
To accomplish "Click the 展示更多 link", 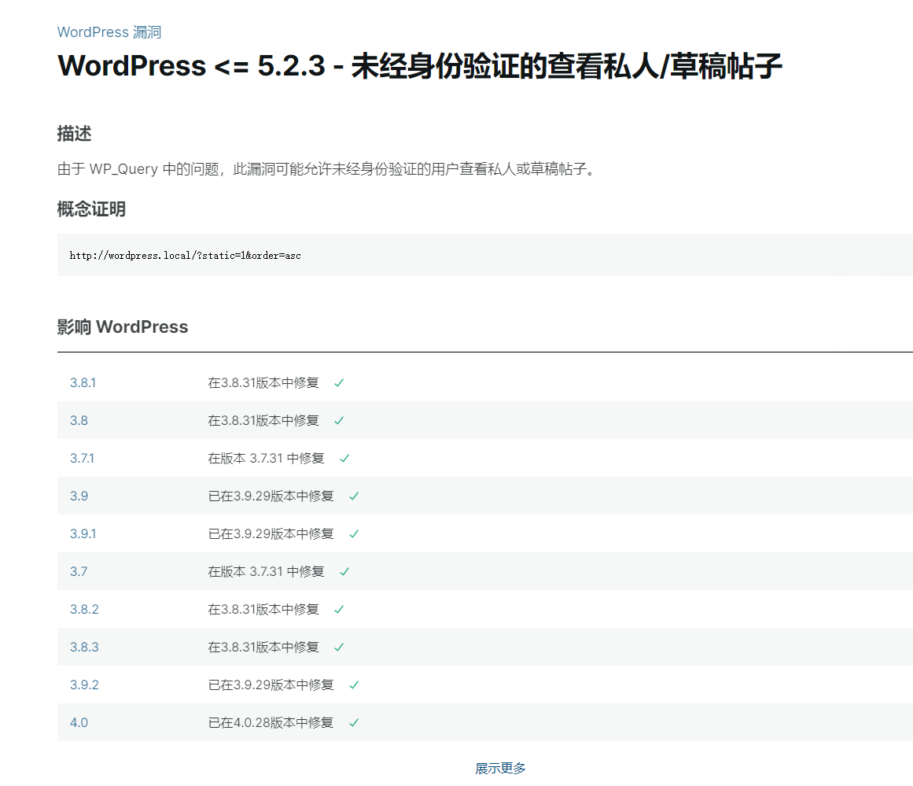I will [500, 768].
